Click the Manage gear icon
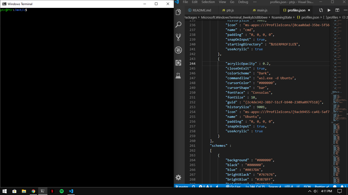The height and width of the screenshot is (195, 348). pos(178,177)
